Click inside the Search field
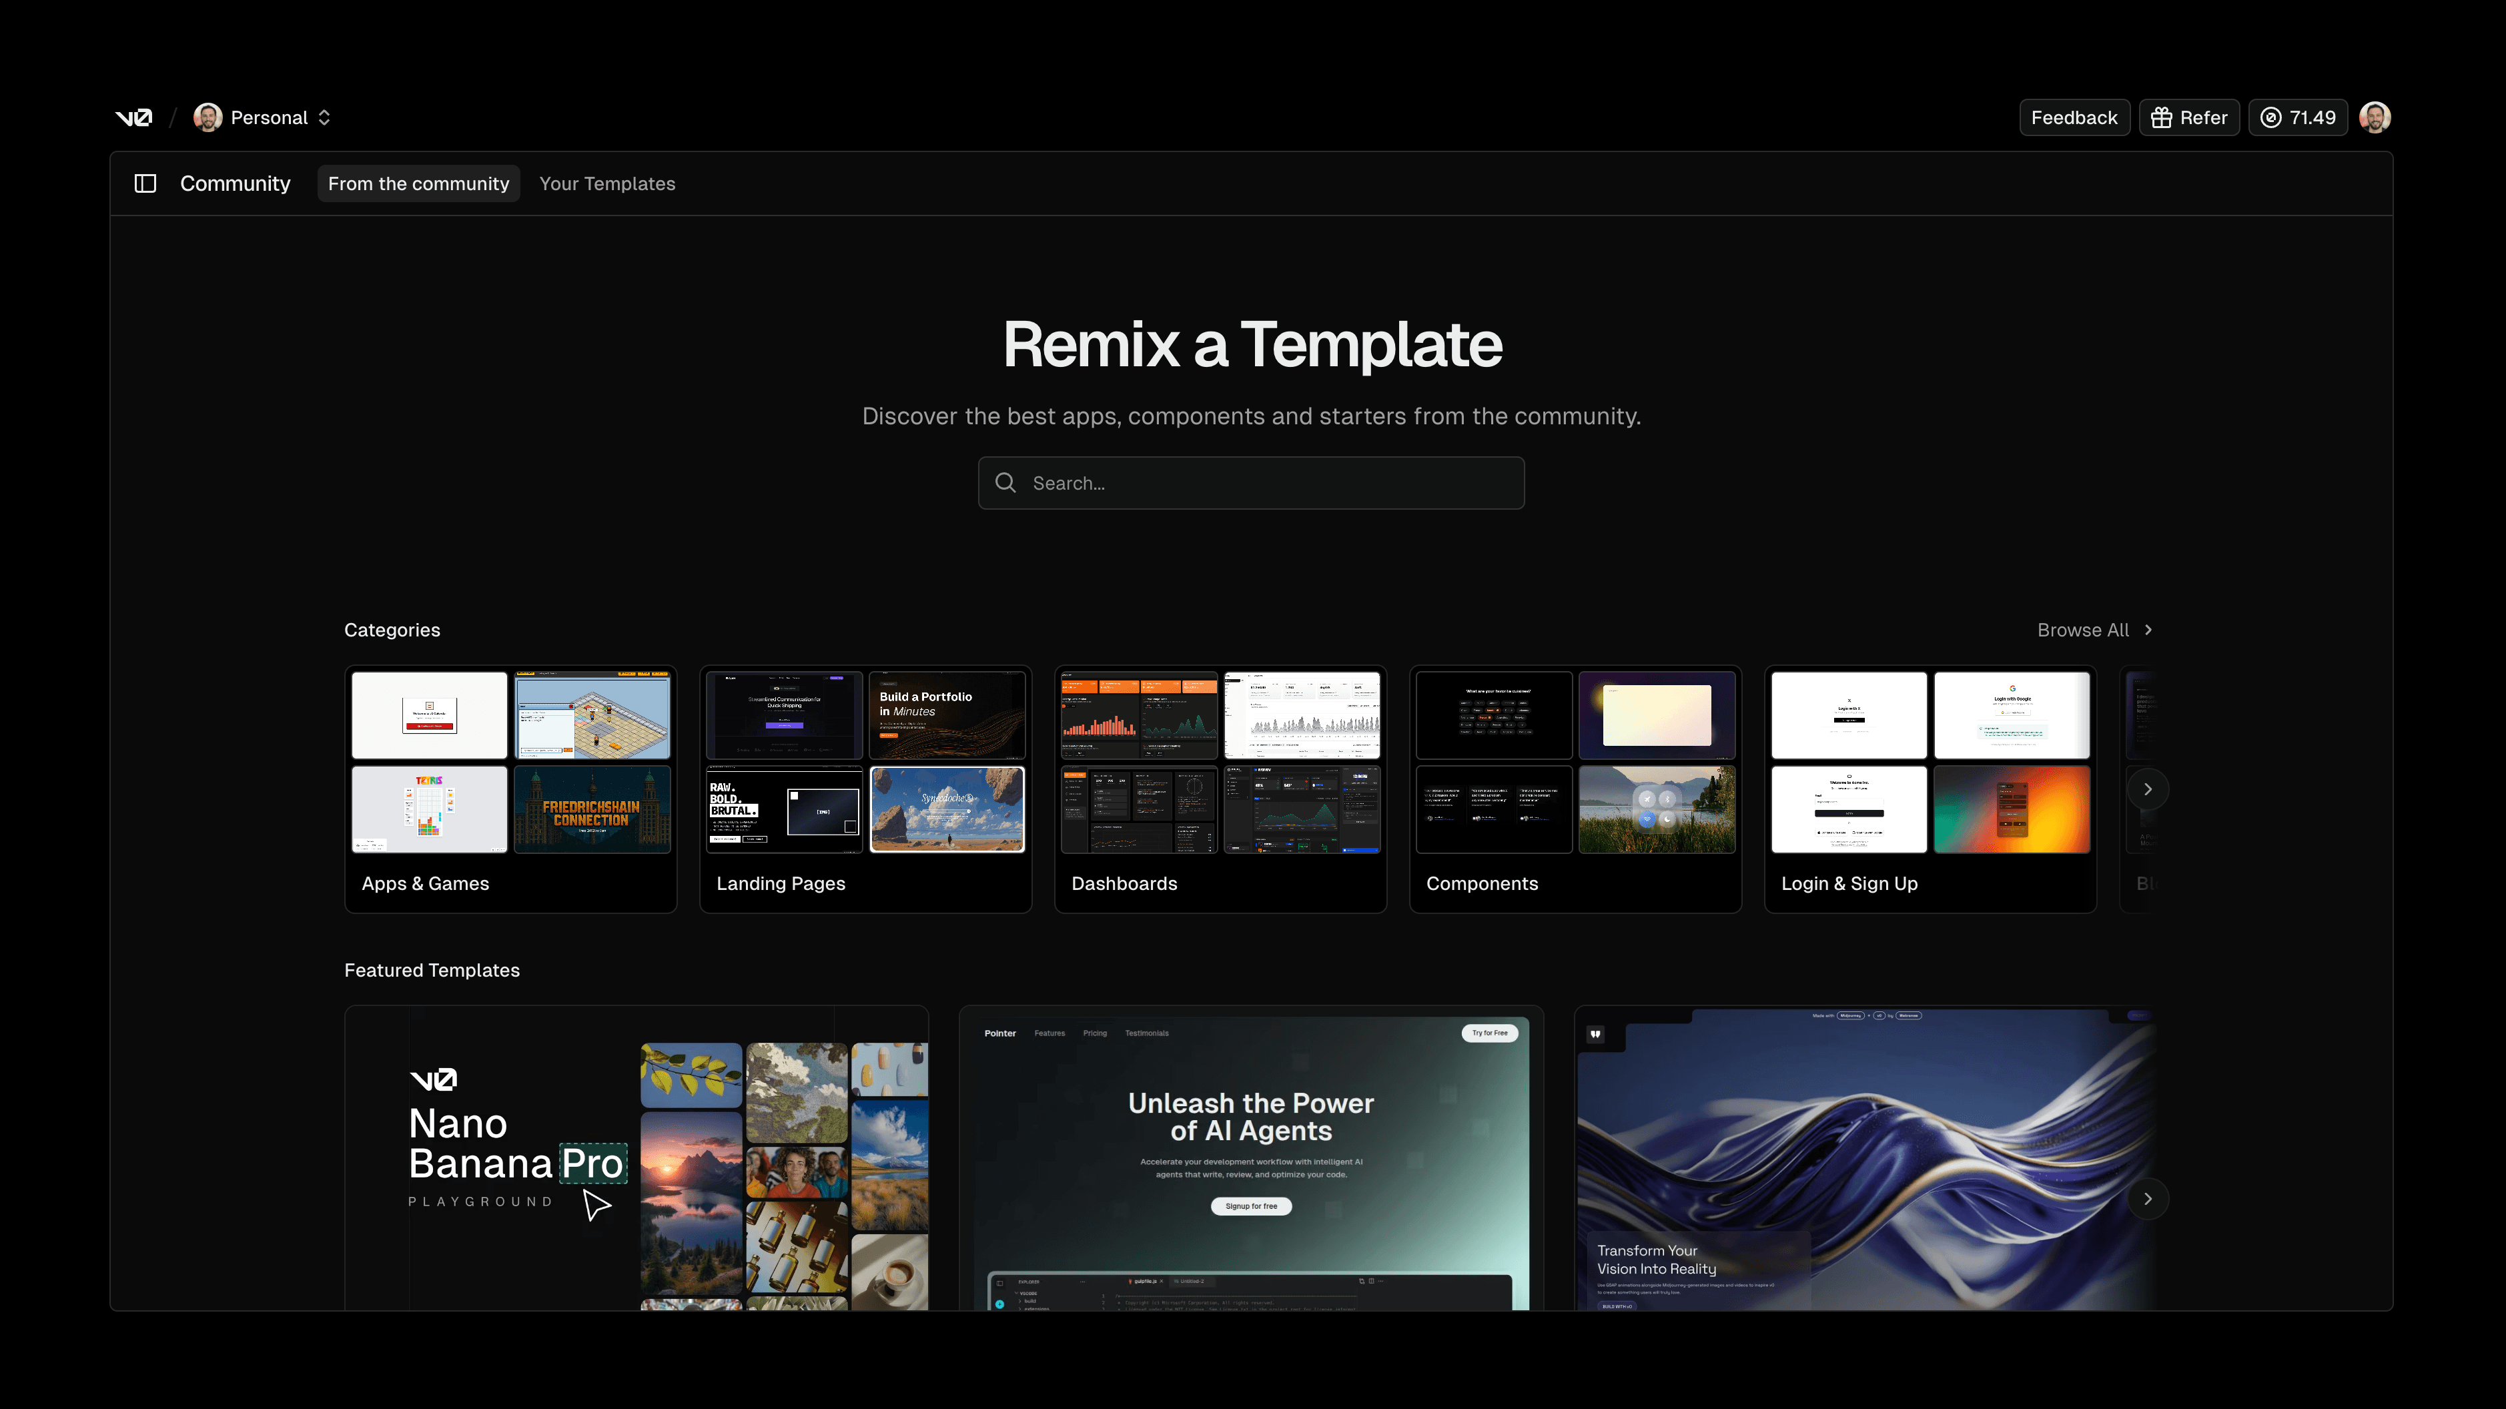 click(x=1251, y=482)
